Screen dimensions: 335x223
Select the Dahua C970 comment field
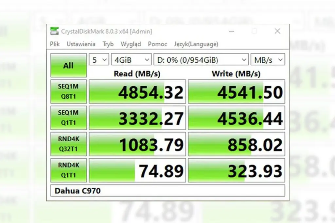pyautogui.click(x=167, y=191)
